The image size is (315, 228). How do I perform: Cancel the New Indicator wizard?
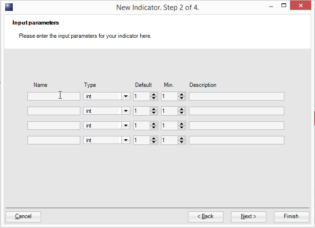23,217
